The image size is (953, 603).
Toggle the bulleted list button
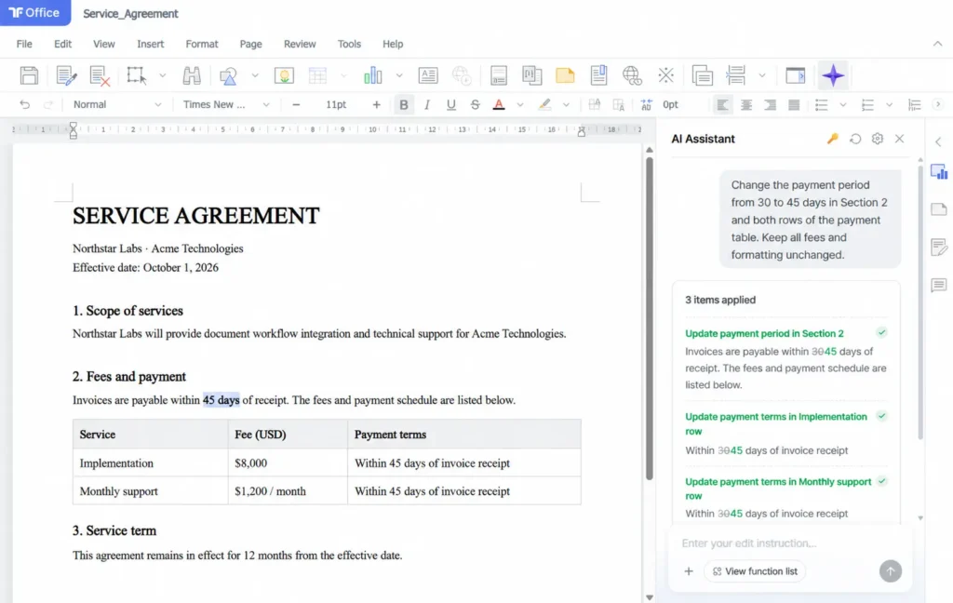[x=821, y=104]
